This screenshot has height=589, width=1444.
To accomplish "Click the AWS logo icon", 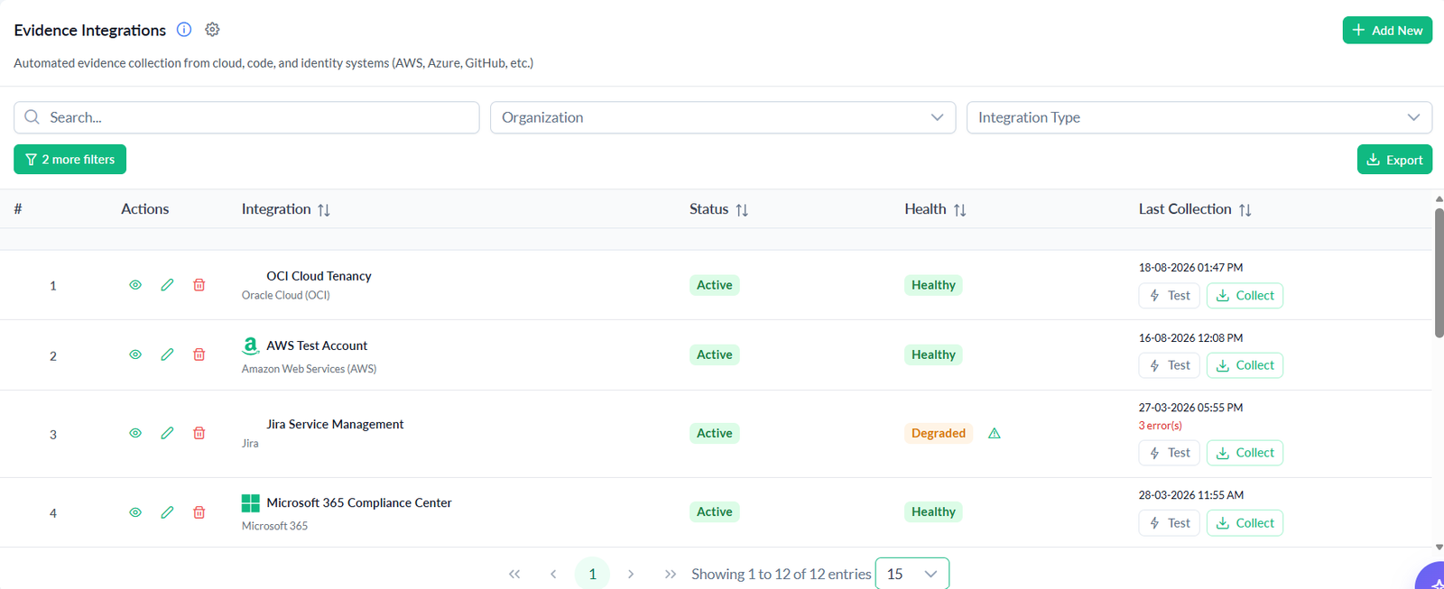I will point(251,345).
